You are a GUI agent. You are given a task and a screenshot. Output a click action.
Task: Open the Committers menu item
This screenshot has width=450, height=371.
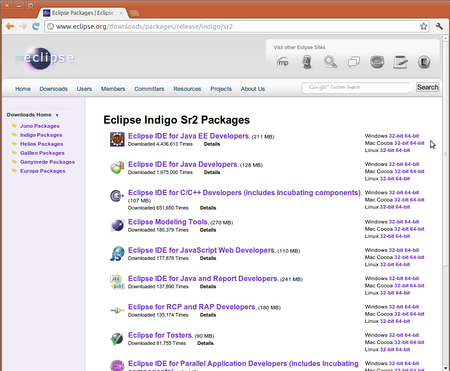[149, 89]
